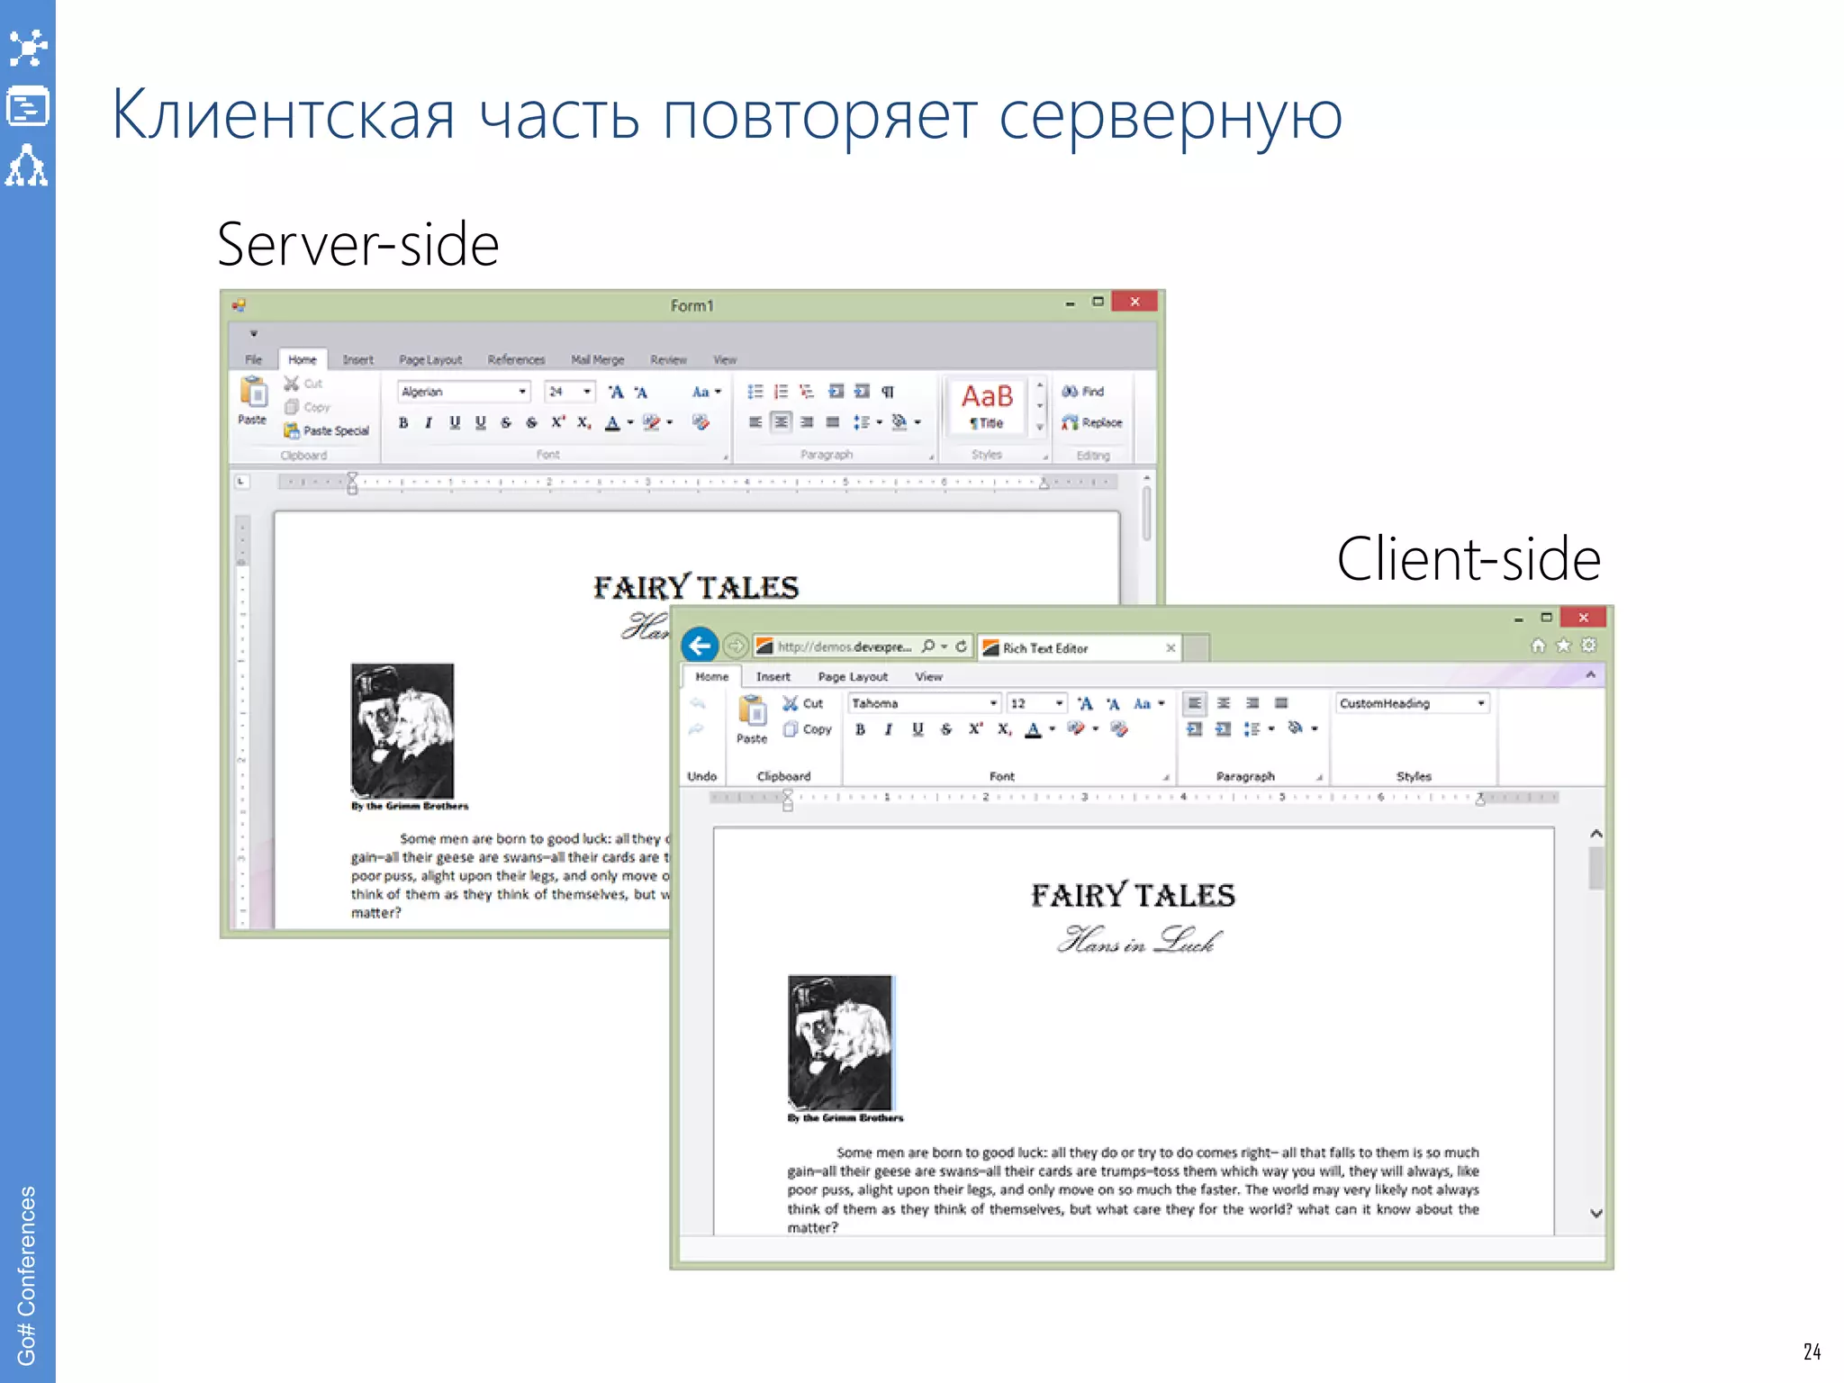Screen dimensions: 1844x1383
Task: Toggle Bold in web Rich Text Editor
Action: [x=860, y=729]
